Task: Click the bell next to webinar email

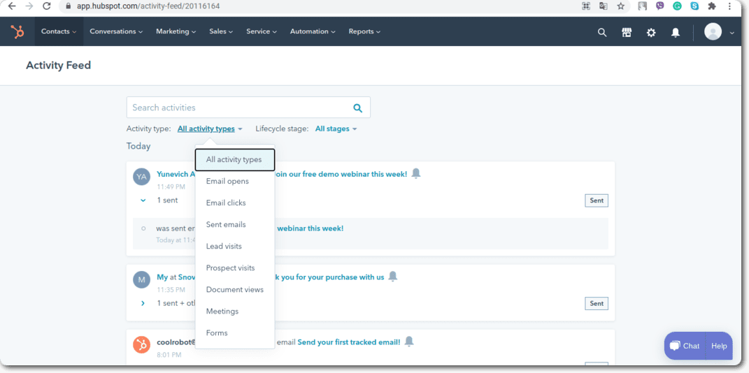Action: (x=416, y=173)
